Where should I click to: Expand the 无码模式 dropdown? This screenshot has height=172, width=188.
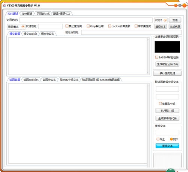(x=16, y=27)
